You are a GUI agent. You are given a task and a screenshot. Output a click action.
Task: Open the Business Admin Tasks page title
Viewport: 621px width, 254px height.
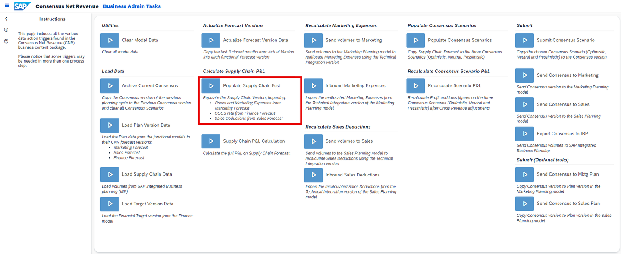(x=132, y=6)
